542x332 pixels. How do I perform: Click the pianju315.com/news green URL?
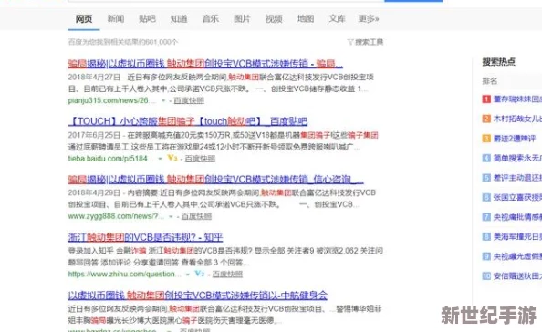pyautogui.click(x=112, y=100)
